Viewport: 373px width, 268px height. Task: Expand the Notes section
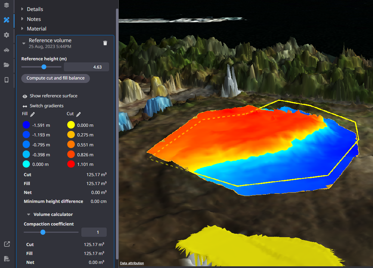[22, 19]
